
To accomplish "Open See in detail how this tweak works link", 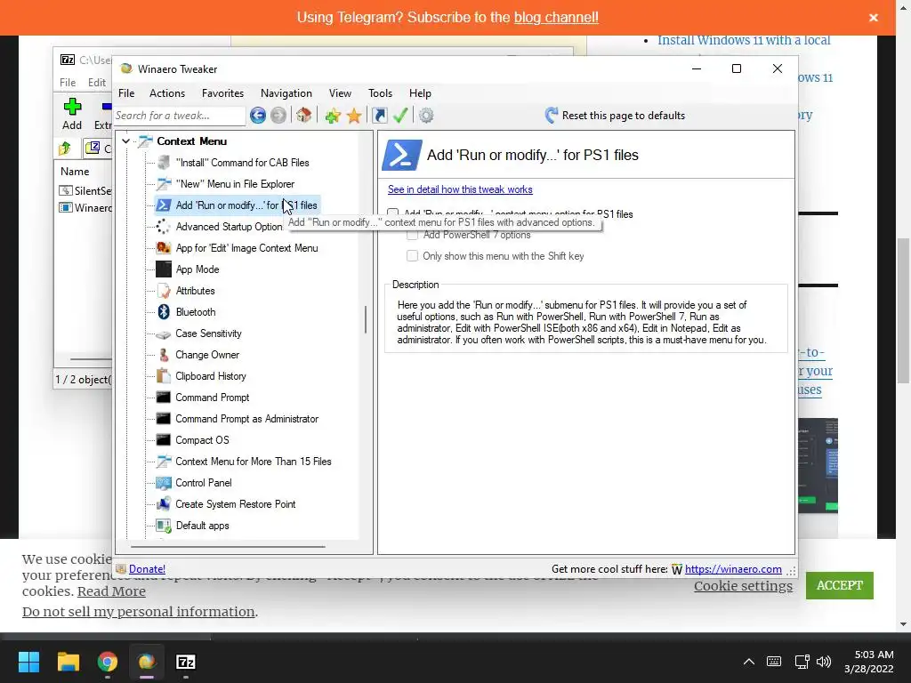I will pyautogui.click(x=460, y=189).
